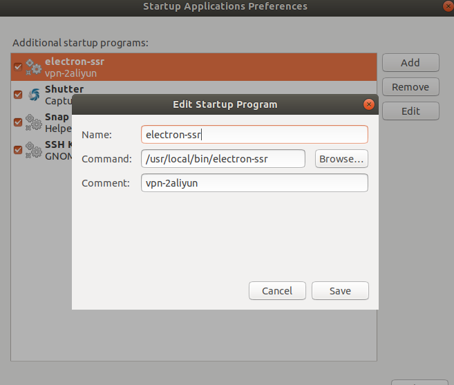Click the Edit Startup Program title bar
This screenshot has height=385, width=454.
pyautogui.click(x=225, y=104)
